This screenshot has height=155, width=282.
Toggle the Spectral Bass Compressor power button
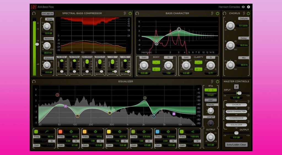[130, 13]
